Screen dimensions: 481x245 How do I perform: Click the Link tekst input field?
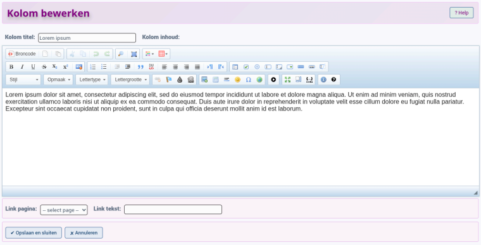coord(173,210)
